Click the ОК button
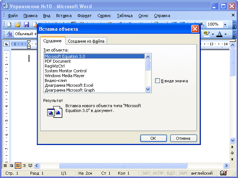This screenshot has width=238, height=178. 153,138
